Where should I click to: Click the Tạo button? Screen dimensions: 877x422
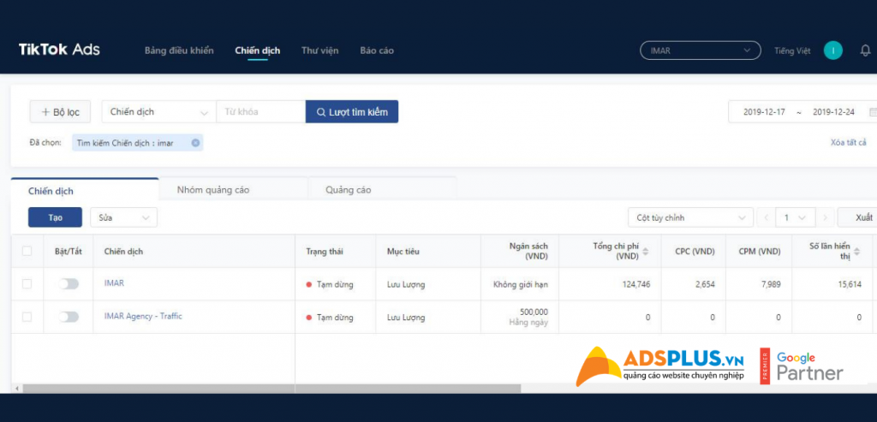click(56, 217)
